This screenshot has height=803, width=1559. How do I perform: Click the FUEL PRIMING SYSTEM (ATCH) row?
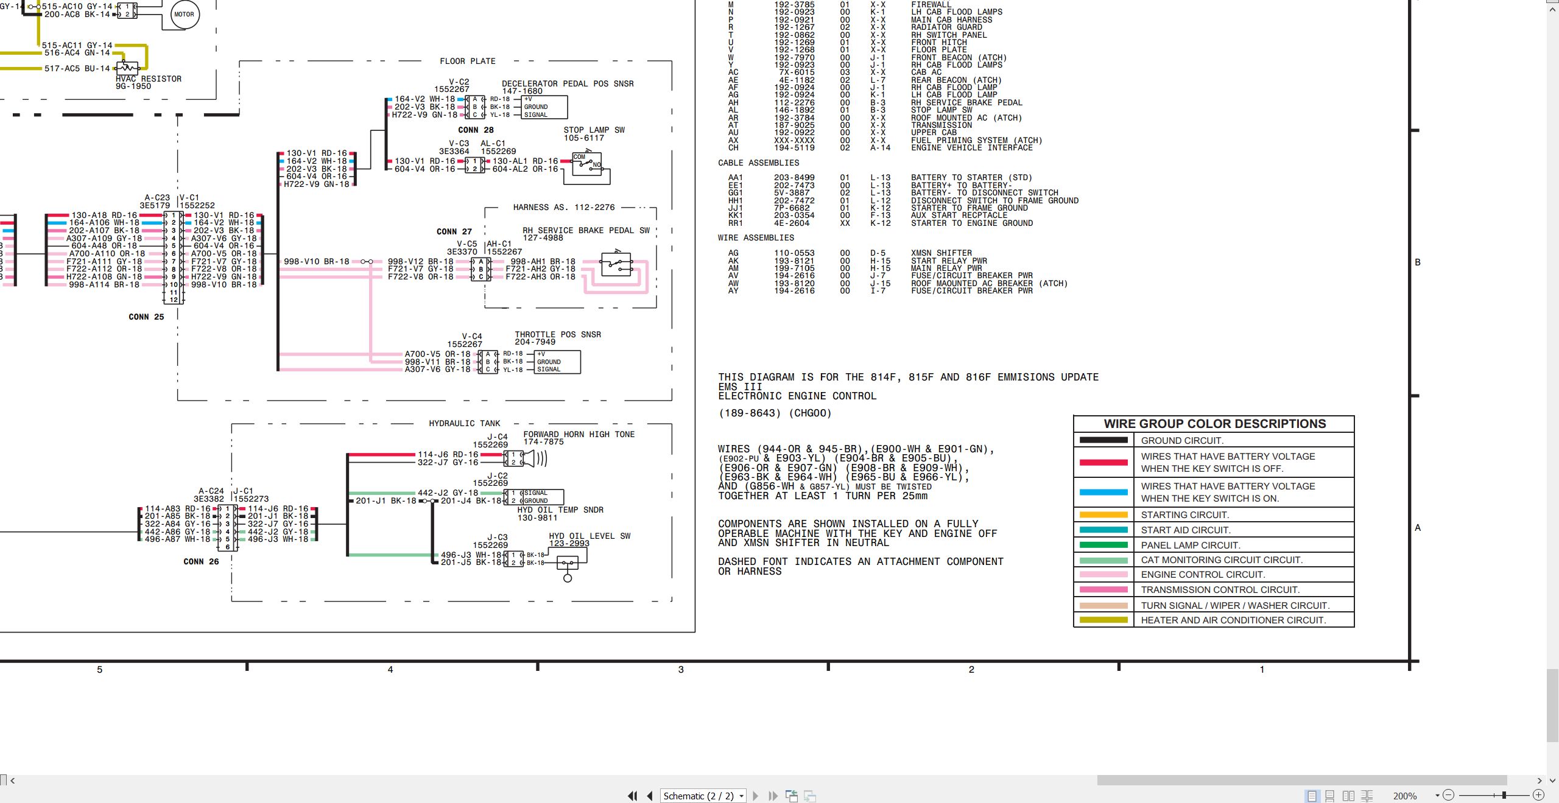pyautogui.click(x=885, y=140)
